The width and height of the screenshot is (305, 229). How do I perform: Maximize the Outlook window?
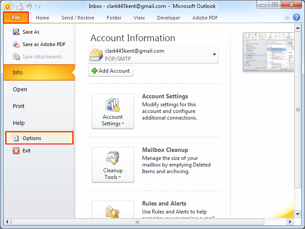click(274, 5)
